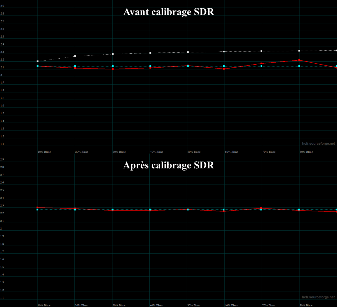The image size is (337, 308).
Task: Select white data point at 50% Blanc, top chart
Action: (x=188, y=52)
